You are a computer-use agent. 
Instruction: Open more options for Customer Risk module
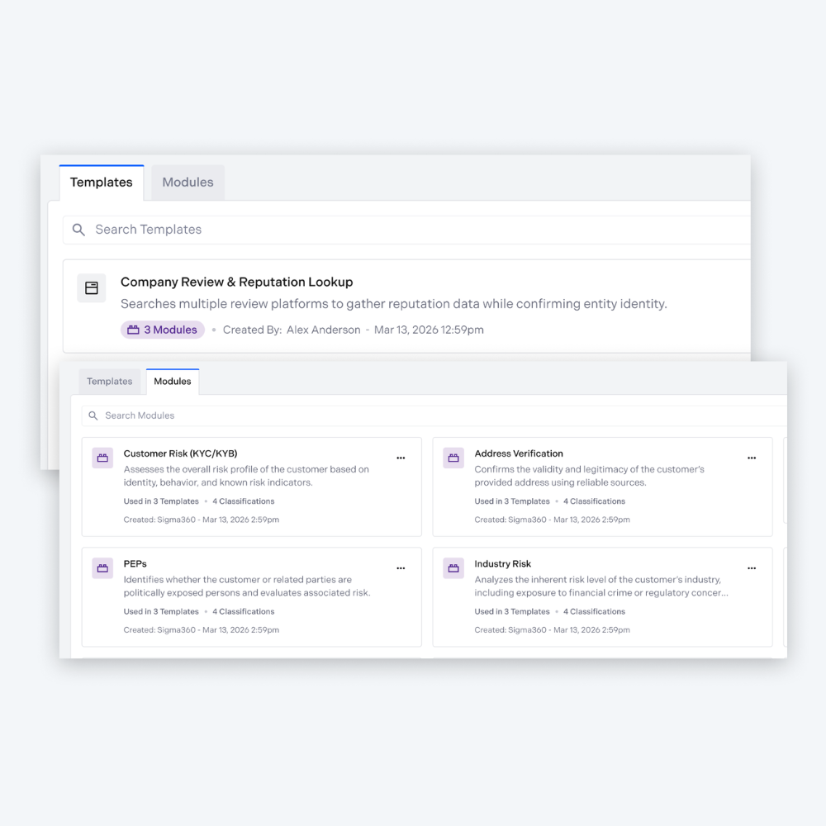coord(401,458)
